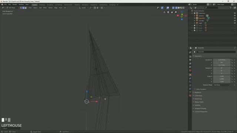
Task: Click Location X value field
Action: (222, 60)
